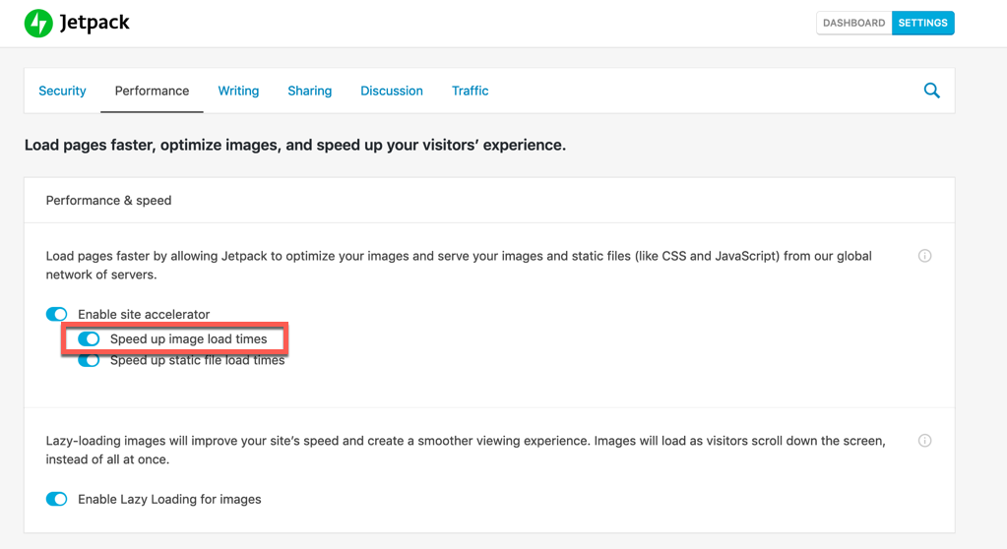Screen dimensions: 1007x549
Task: Click info icon for site accelerator section
Action: click(924, 256)
